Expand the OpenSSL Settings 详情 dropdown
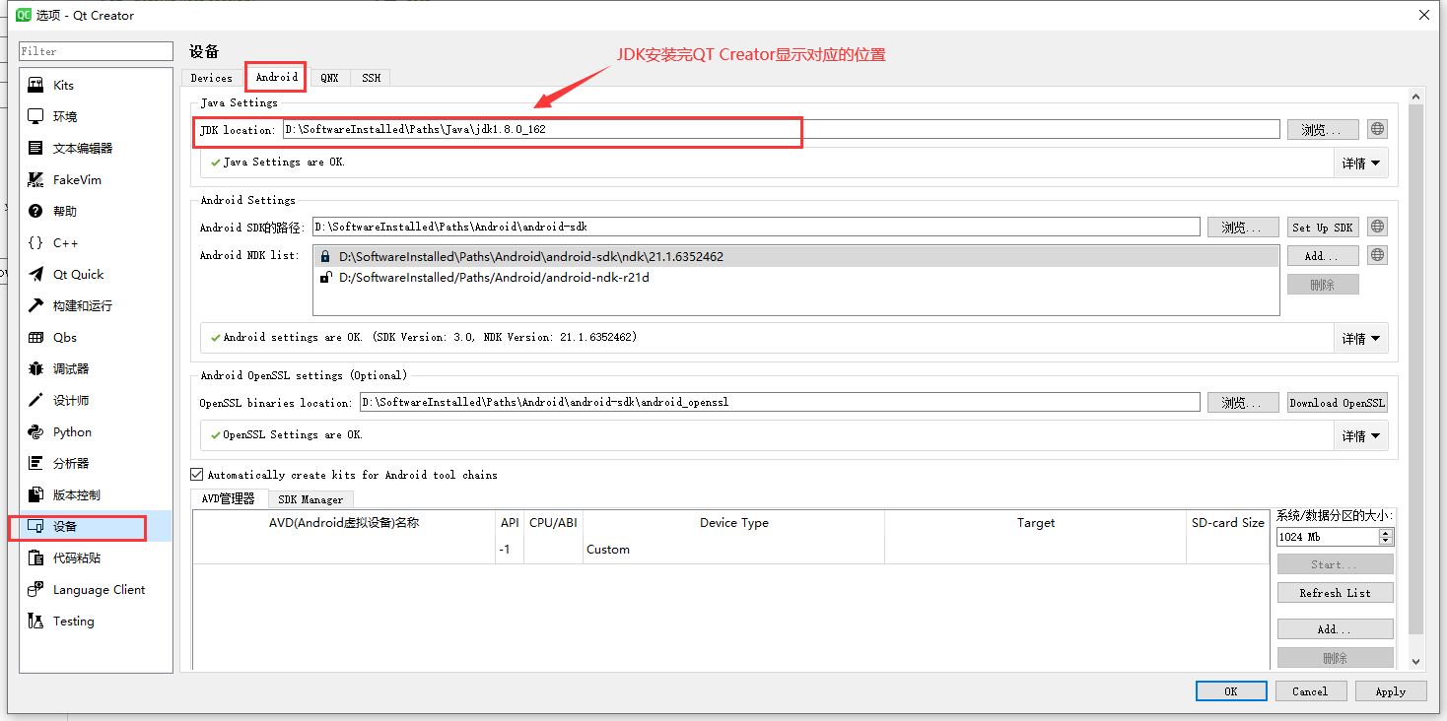 pyautogui.click(x=1360, y=435)
